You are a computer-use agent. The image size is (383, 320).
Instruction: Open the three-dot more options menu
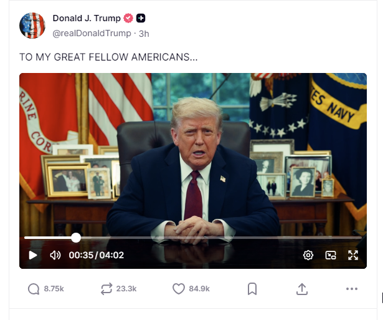[352, 289]
